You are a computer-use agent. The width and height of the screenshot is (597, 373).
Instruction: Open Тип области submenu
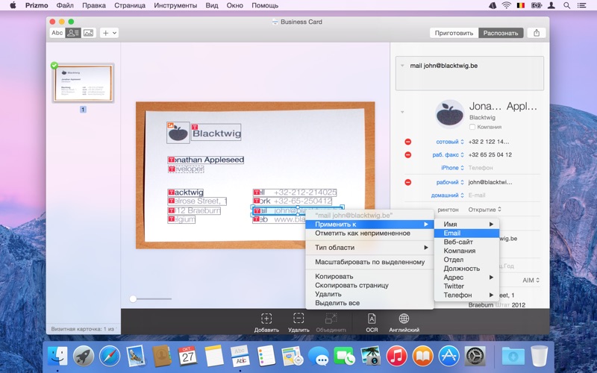(x=369, y=248)
